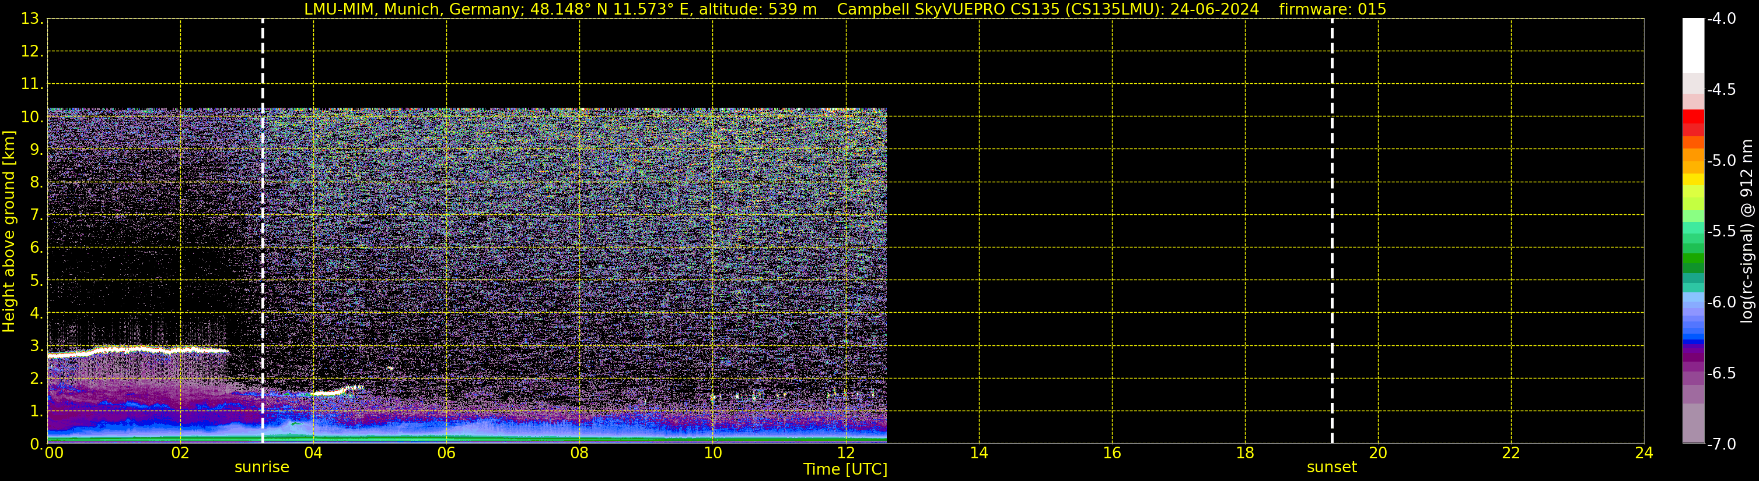Click the 5 km height tick label

tap(36, 281)
